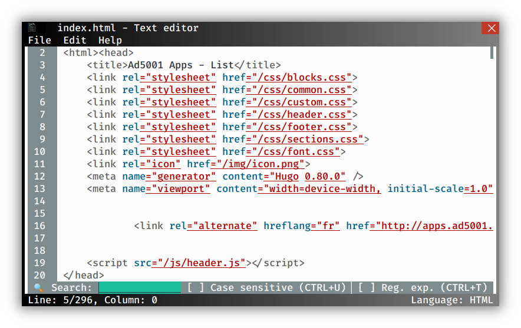Open the Help menu
Image resolution: width=521 pixels, height=328 pixels.
tap(110, 40)
